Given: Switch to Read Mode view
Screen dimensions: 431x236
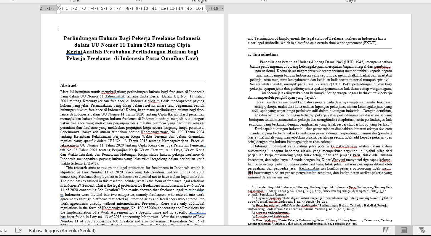Looking at the screenshot, I should [x=386, y=230].
